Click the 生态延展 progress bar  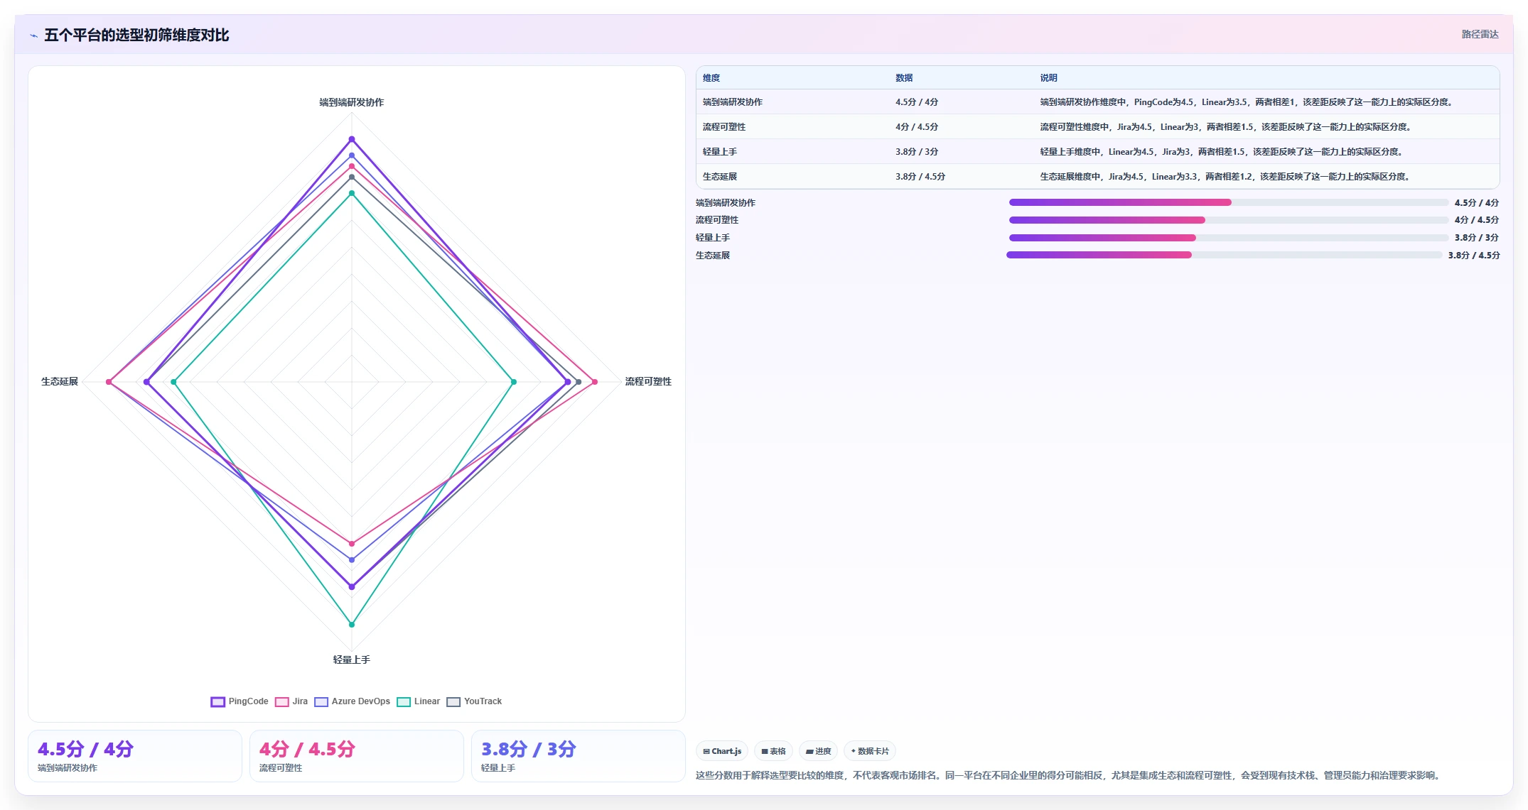coord(1224,255)
